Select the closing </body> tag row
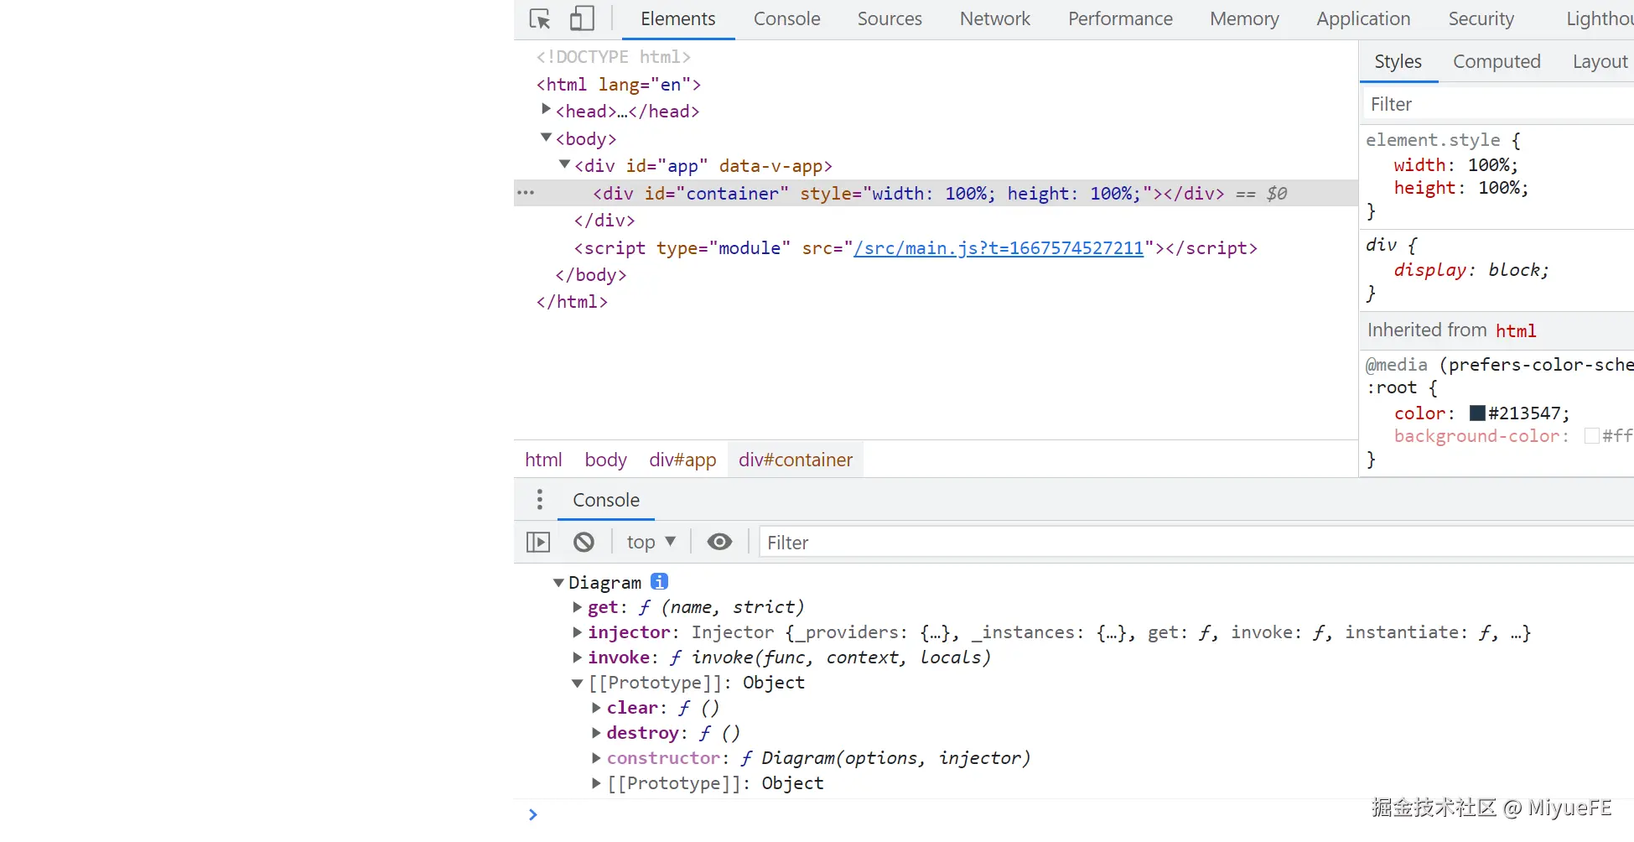This screenshot has height=842, width=1634. (591, 275)
